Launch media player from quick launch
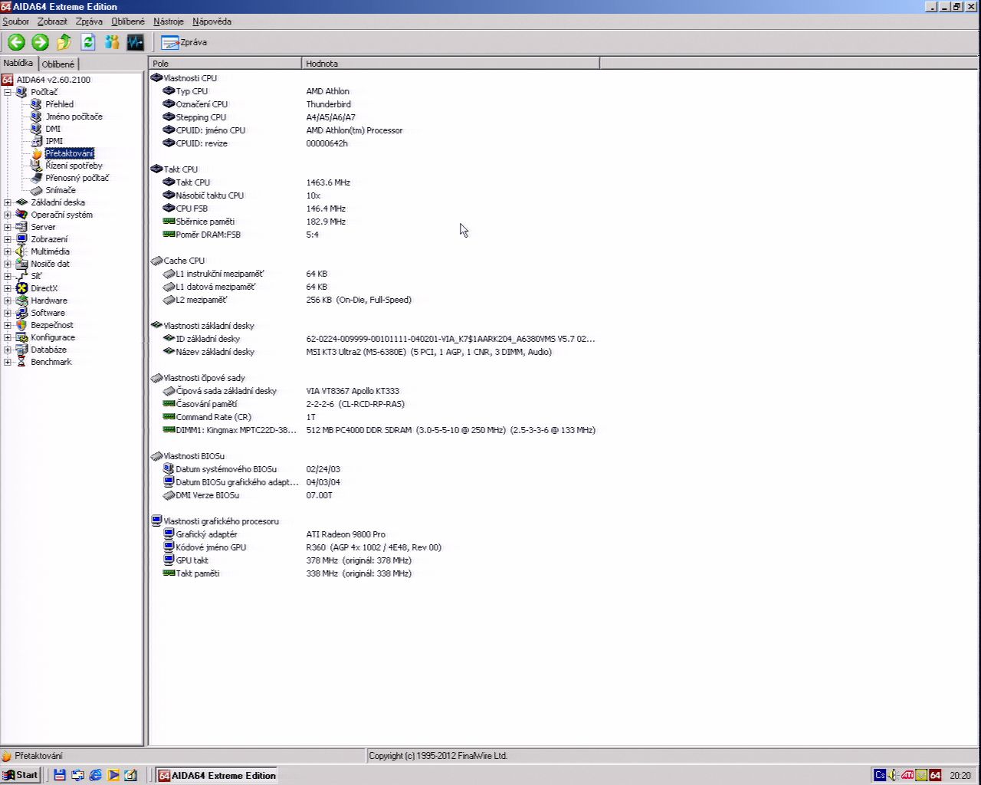 pos(113,775)
